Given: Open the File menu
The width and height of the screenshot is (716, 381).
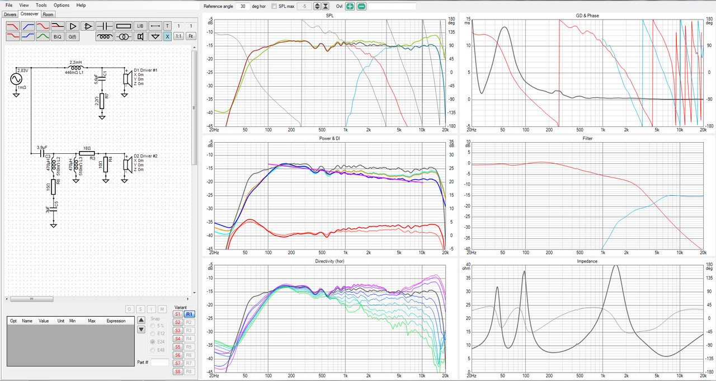Looking at the screenshot, I should pyautogui.click(x=9, y=5).
